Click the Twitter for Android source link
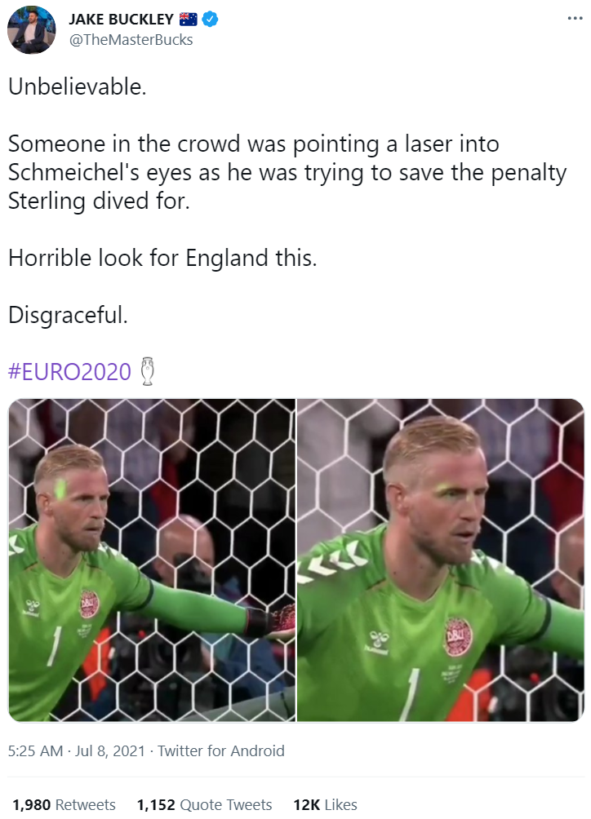The height and width of the screenshot is (819, 591). (x=221, y=750)
